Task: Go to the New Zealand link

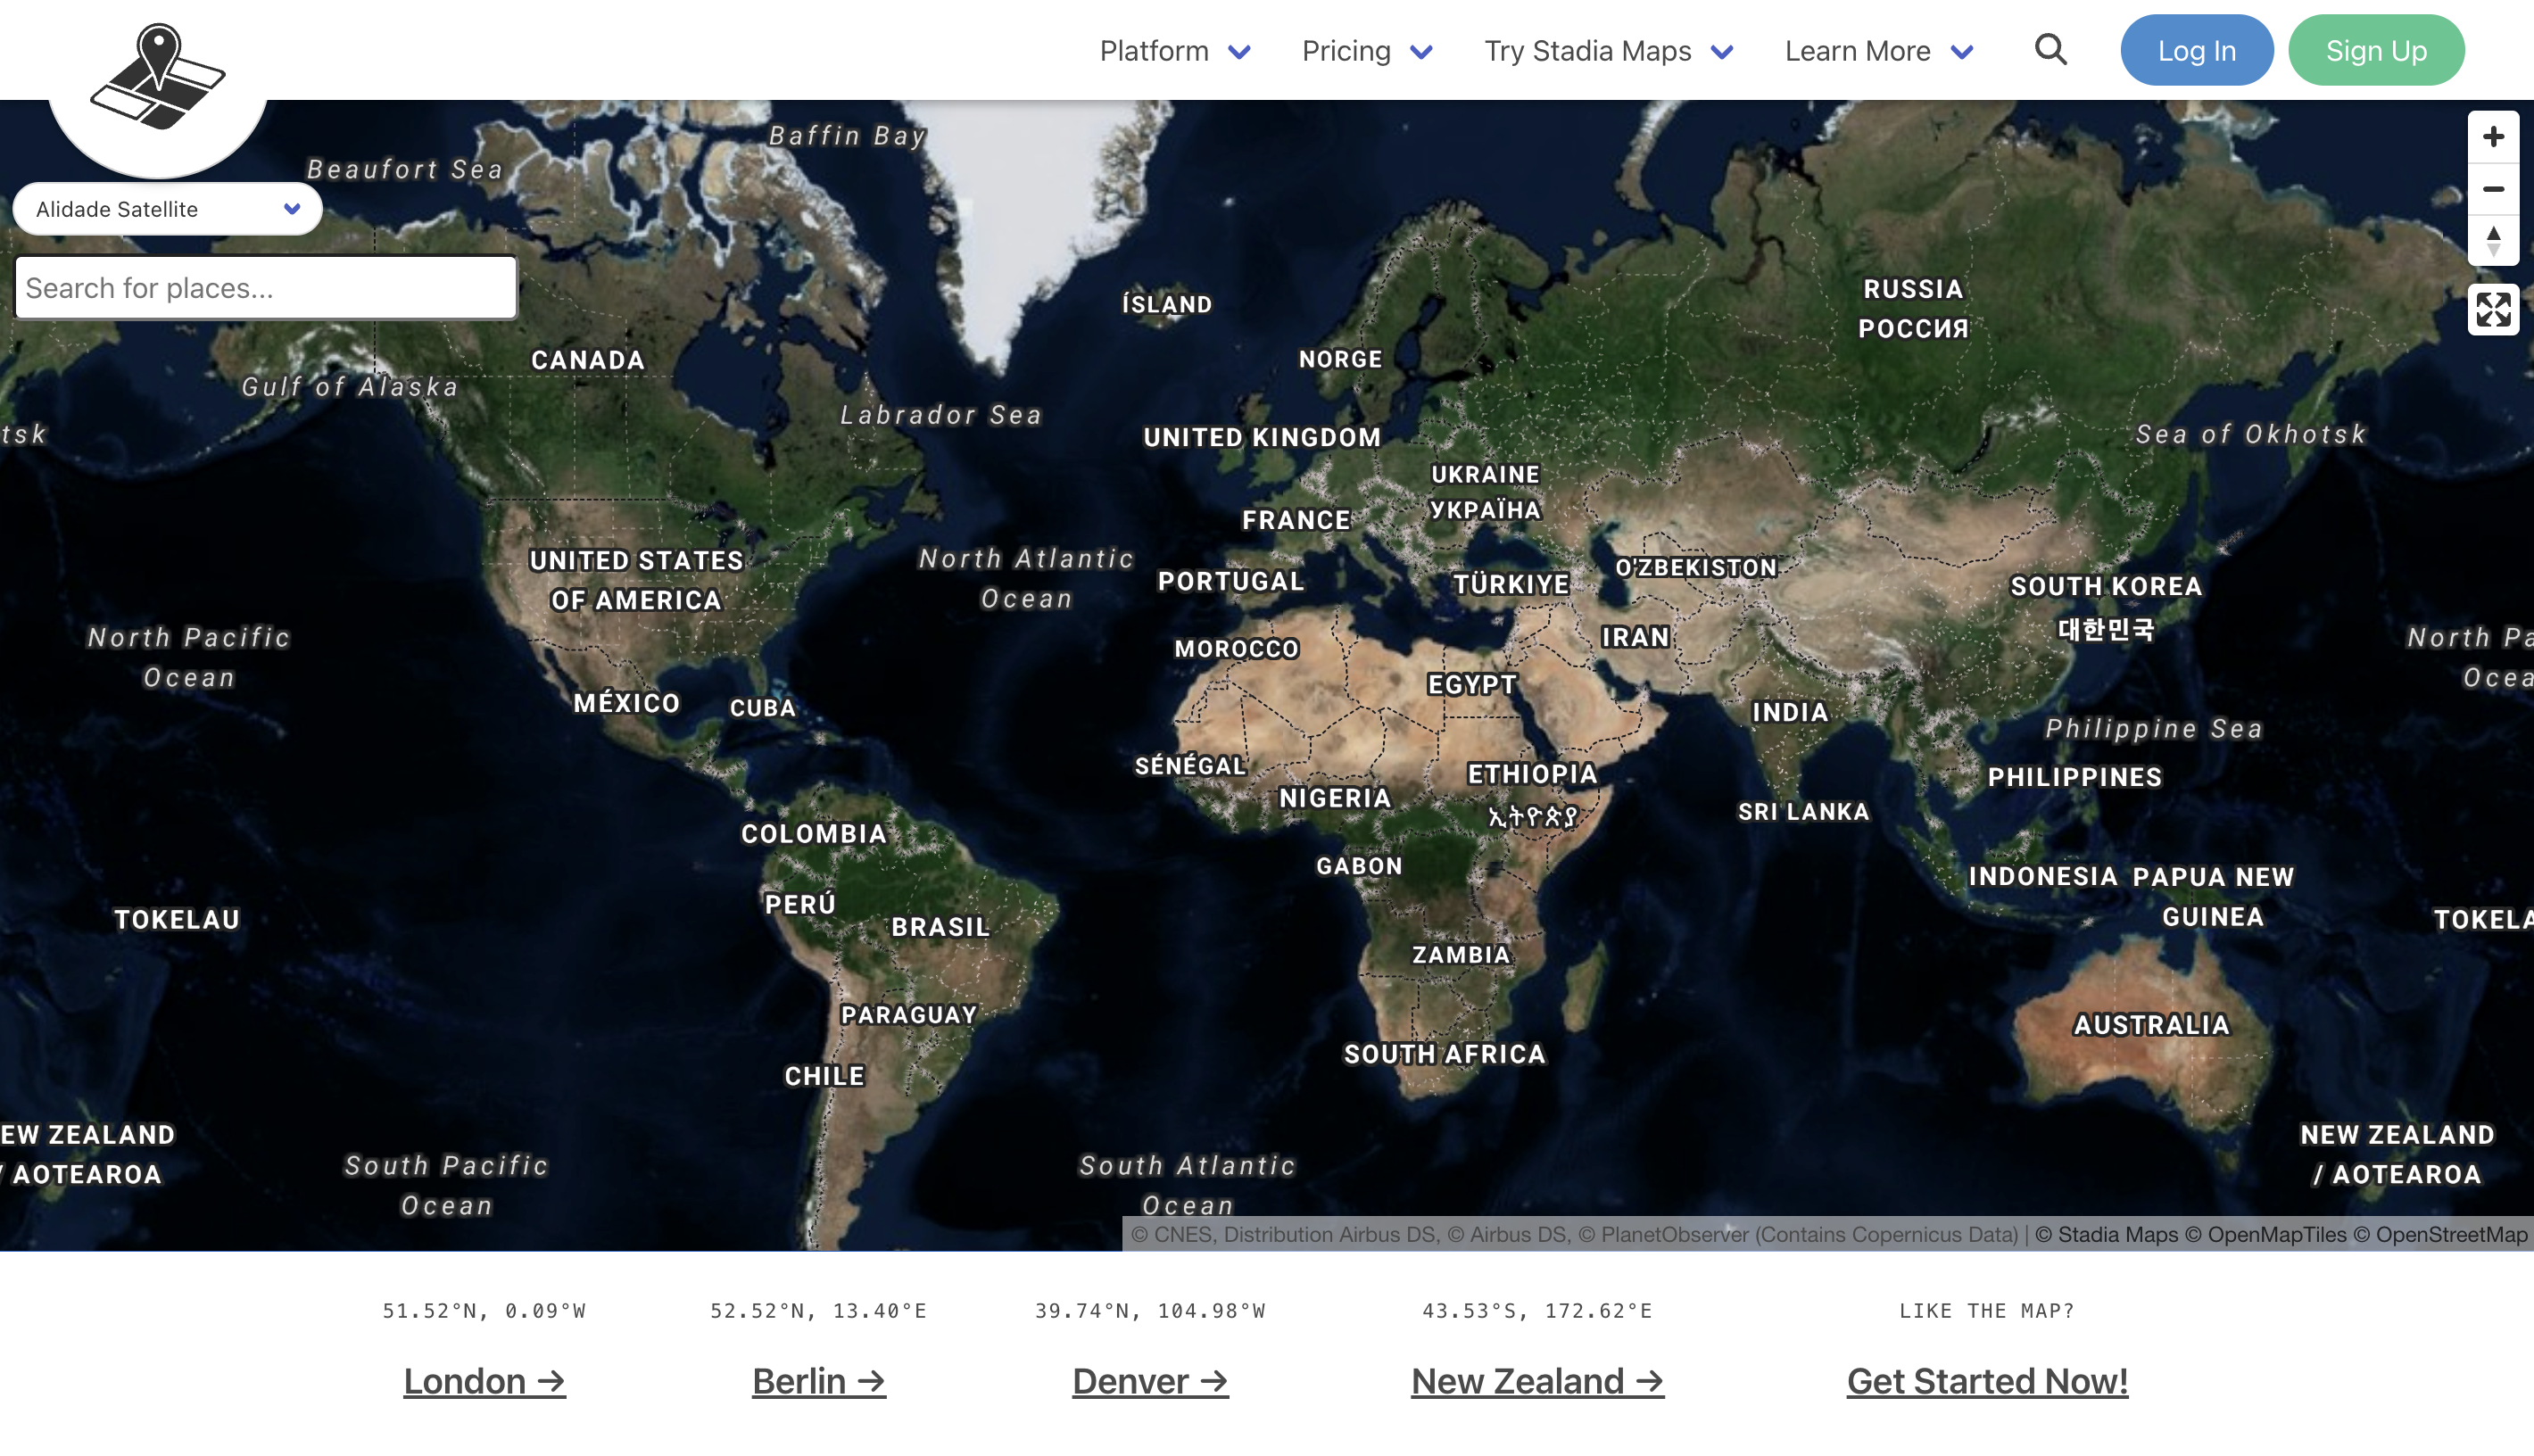Action: tap(1536, 1381)
